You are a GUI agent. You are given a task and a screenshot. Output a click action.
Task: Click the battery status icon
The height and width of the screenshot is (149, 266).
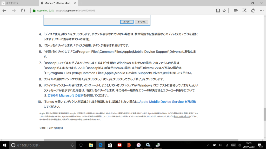[x=214, y=145]
